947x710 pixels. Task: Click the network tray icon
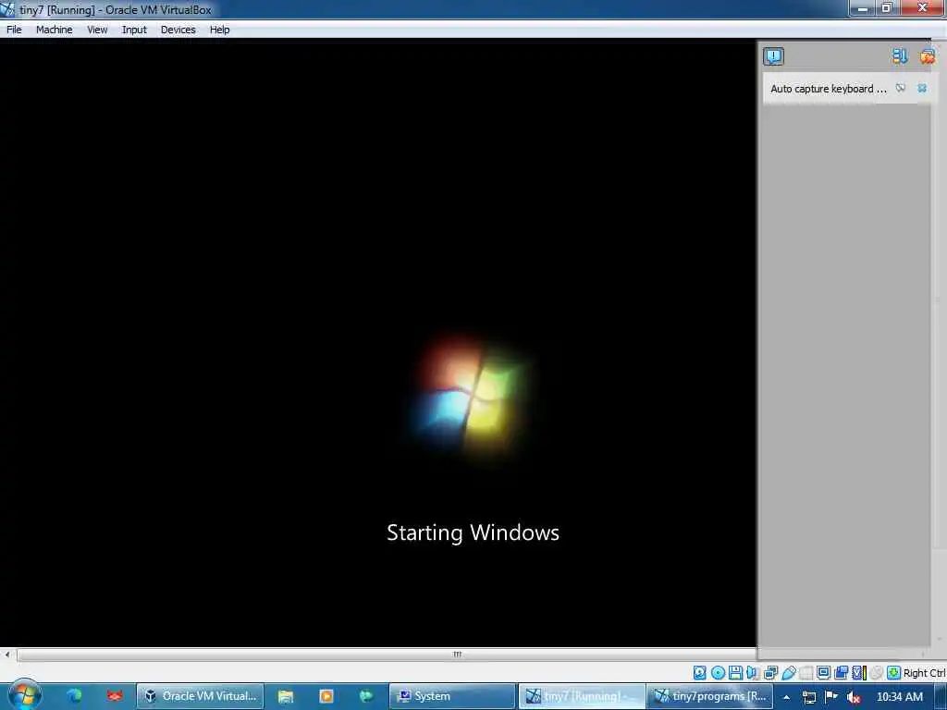tap(809, 697)
